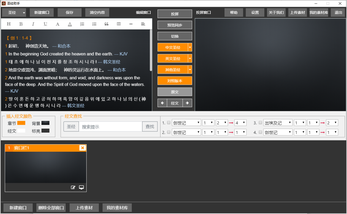The image size is (347, 214).
Task: Check the box for scripture row 4
Action: click(x=260, y=132)
